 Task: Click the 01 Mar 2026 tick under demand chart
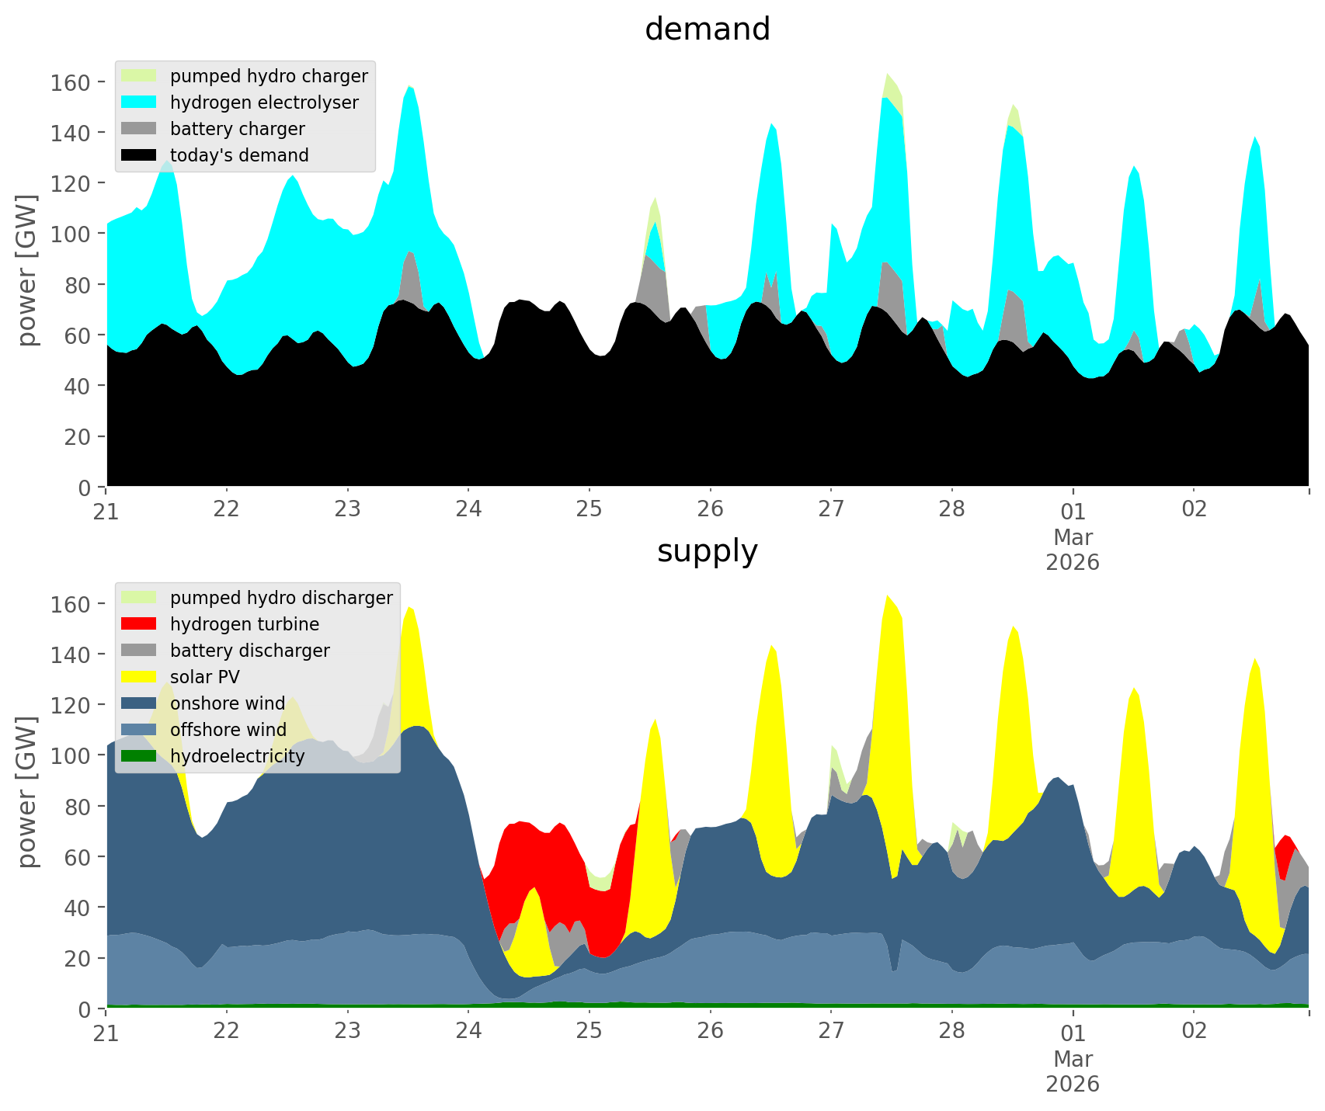coord(1073,536)
